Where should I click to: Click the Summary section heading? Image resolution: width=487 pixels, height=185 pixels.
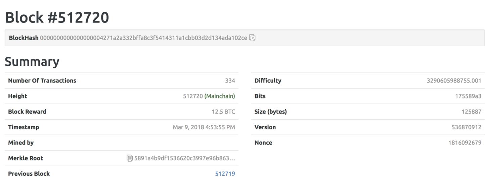32,62
